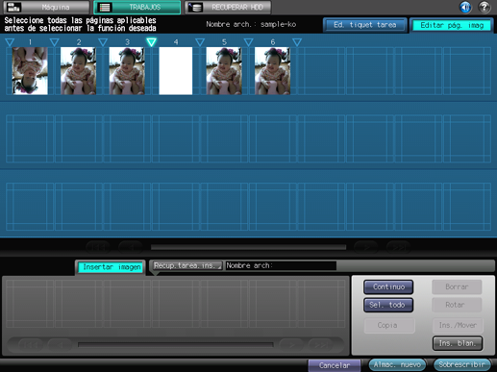Toggle Sel. todo to select all pages

pyautogui.click(x=388, y=305)
